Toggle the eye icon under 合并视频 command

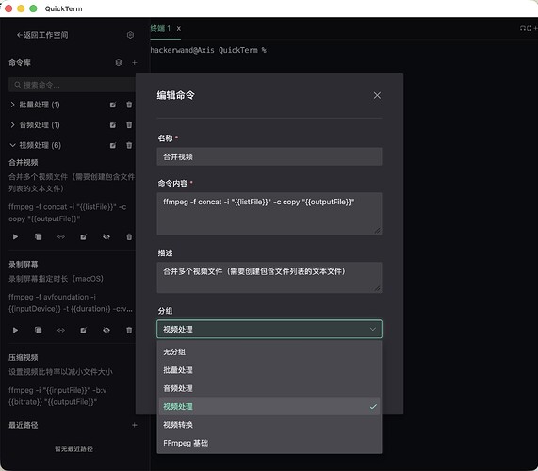click(x=106, y=236)
